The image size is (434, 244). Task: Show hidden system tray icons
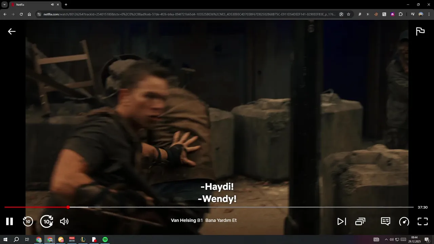386,240
